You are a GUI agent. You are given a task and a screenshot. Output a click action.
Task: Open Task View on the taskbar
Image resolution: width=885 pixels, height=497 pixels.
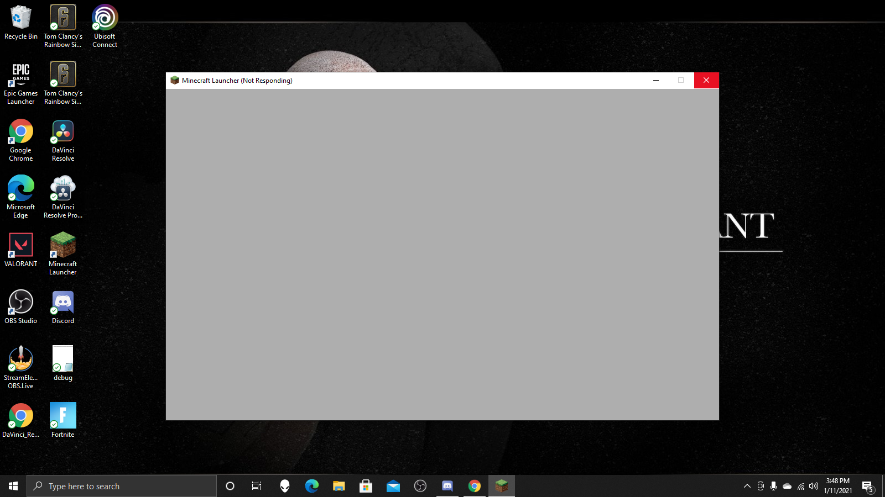tap(257, 486)
